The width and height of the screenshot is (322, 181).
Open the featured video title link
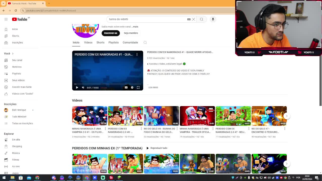[180, 52]
